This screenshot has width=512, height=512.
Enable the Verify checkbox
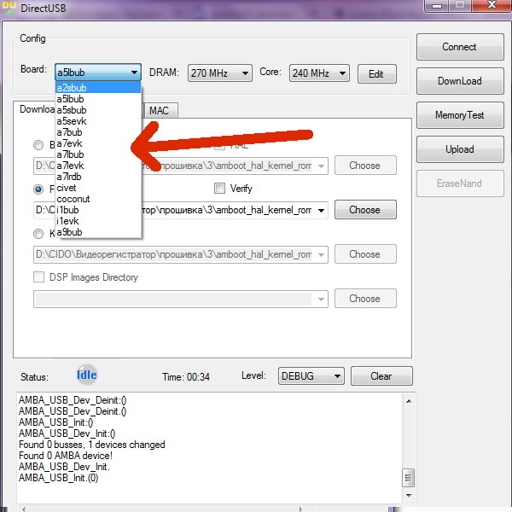coord(220,189)
